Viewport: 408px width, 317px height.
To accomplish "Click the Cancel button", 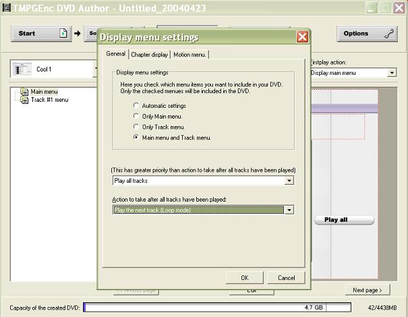I will [286, 278].
